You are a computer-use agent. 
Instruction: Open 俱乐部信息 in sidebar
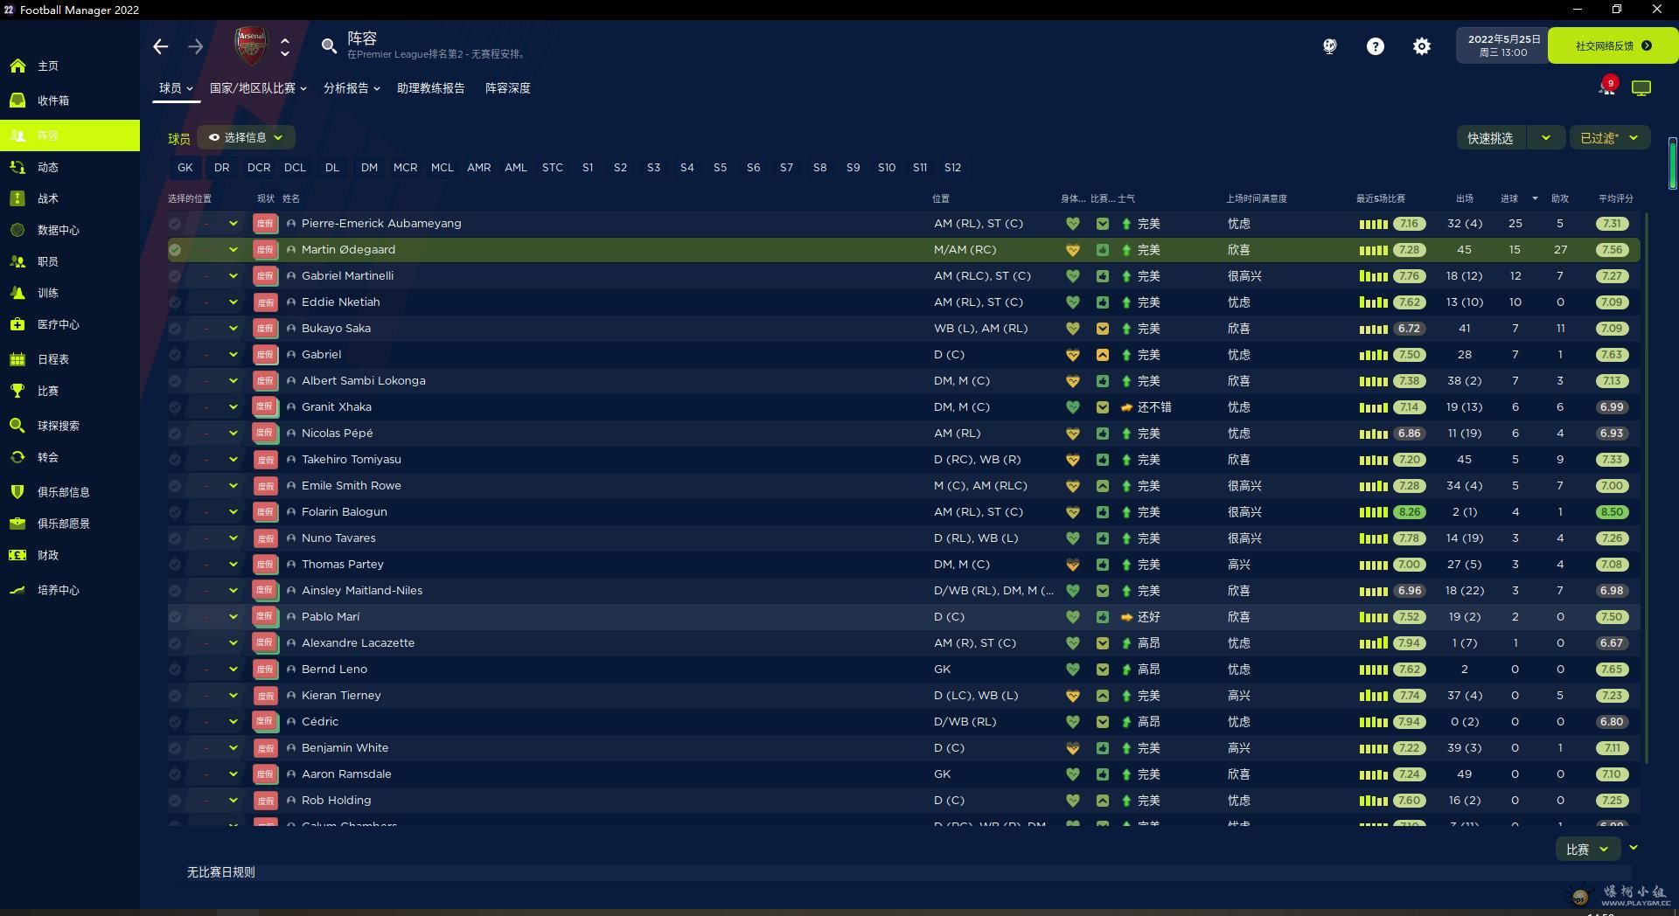[x=70, y=492]
